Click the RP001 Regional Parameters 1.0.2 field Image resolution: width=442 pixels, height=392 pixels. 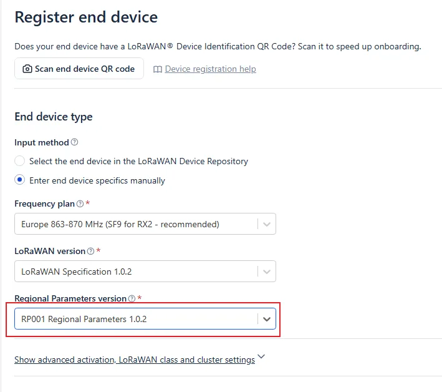click(x=145, y=318)
